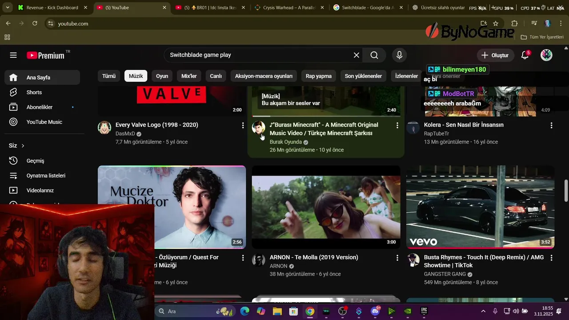Open Busta Rhymes Touch It video title

click(484, 261)
